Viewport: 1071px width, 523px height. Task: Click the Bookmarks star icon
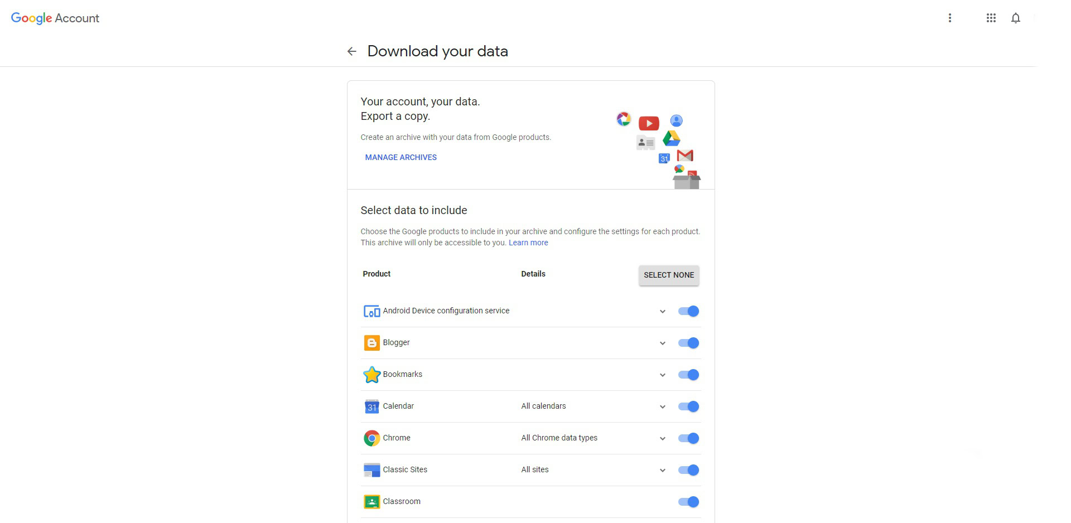click(x=372, y=375)
